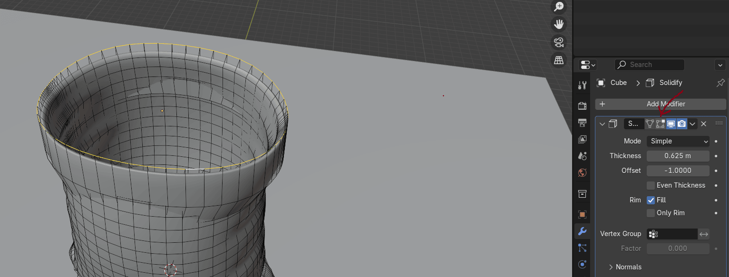Enable the Even Thickness checkbox
Image resolution: width=729 pixels, height=277 pixels.
[x=651, y=185]
